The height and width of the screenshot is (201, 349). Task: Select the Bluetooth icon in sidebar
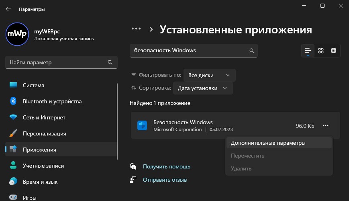point(13,101)
